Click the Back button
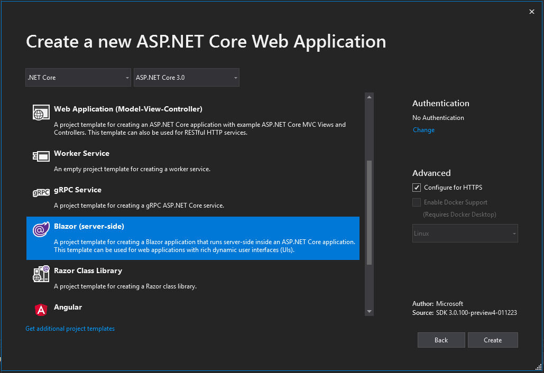 tap(441, 340)
